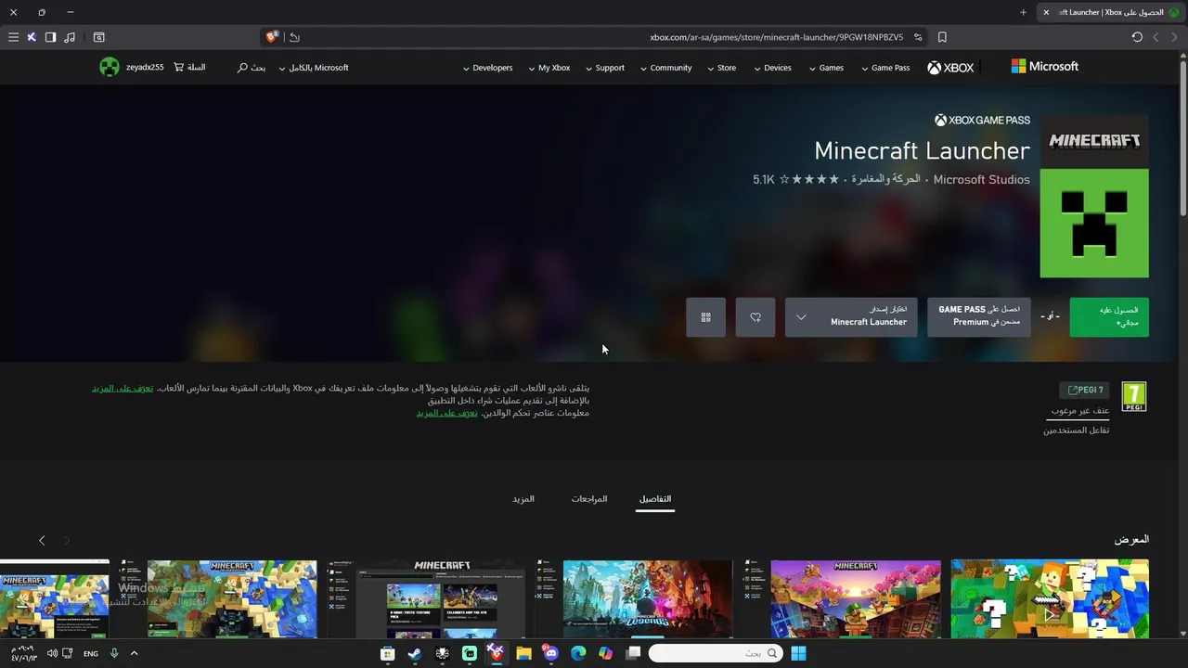Open Microsoft Store from the taskbar
Viewport: 1188px width, 668px height.
click(388, 653)
